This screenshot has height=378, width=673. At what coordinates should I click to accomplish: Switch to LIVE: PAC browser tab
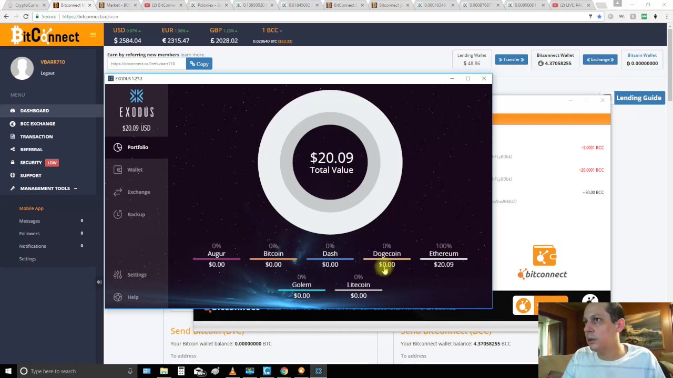click(x=570, y=5)
